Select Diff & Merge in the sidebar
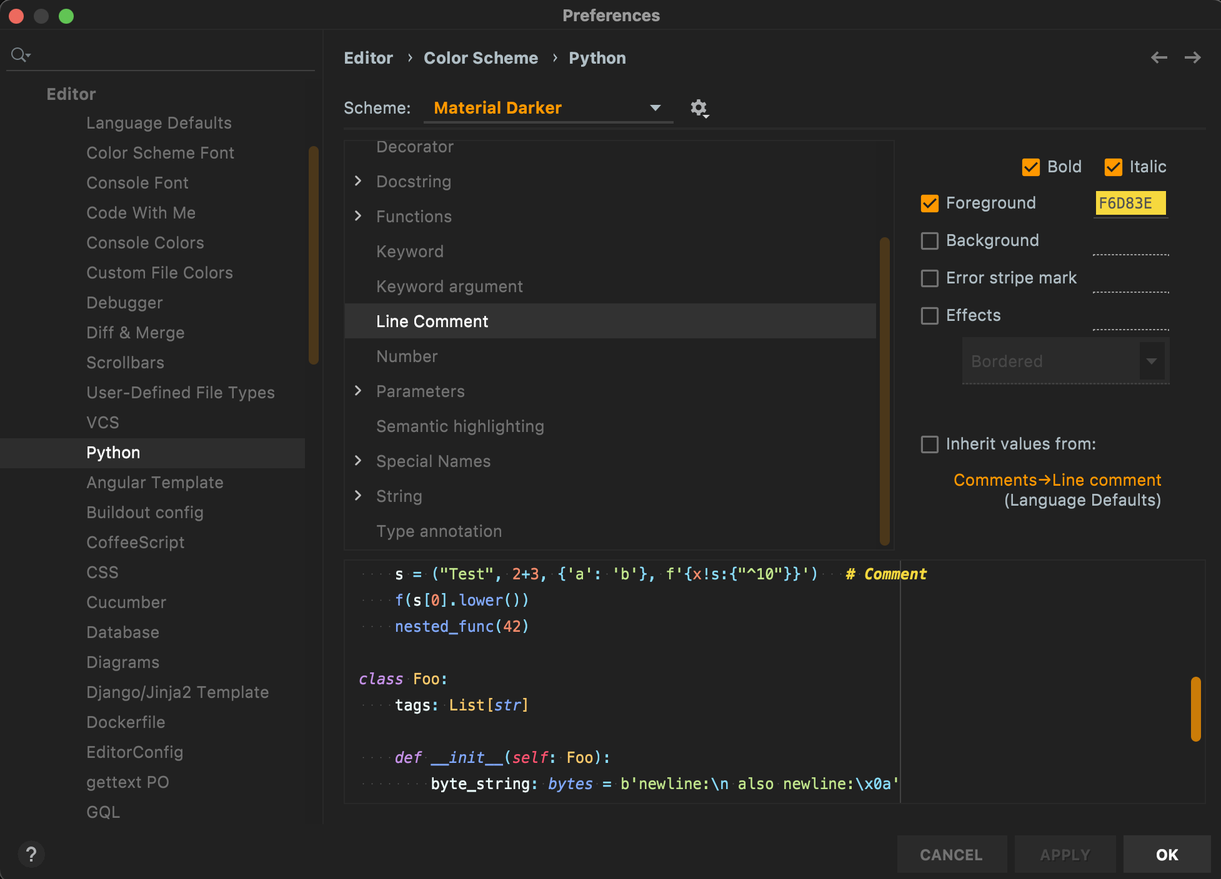Viewport: 1221px width, 879px height. [x=135, y=333]
